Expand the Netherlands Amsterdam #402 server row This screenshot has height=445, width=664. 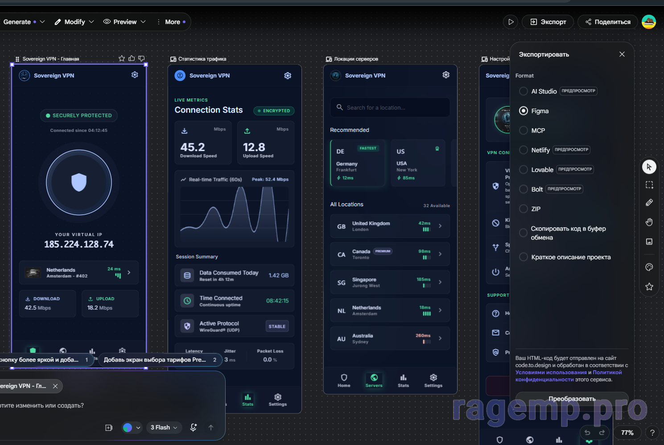[79, 273]
